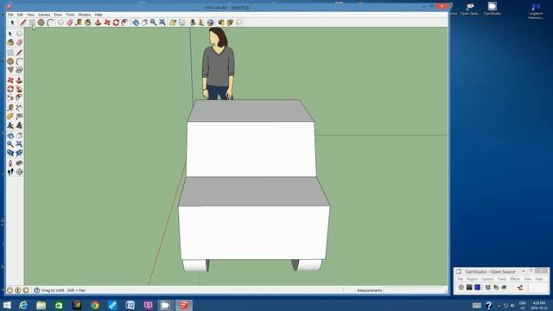
Task: Pick the Select arrow in top toolbar
Action: (x=12, y=22)
